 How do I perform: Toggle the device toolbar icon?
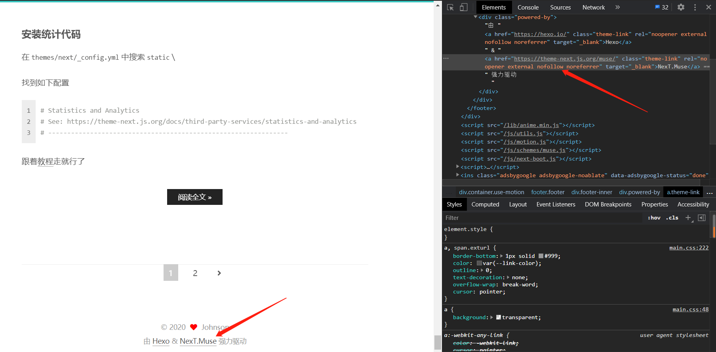tap(463, 7)
